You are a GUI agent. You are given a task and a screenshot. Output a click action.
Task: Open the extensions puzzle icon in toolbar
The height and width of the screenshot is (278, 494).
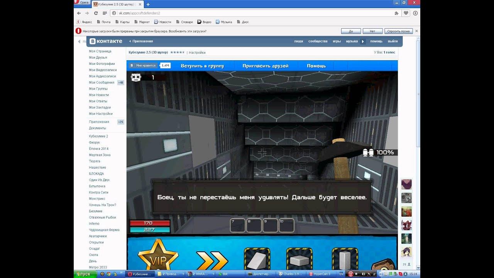pyautogui.click(x=397, y=13)
